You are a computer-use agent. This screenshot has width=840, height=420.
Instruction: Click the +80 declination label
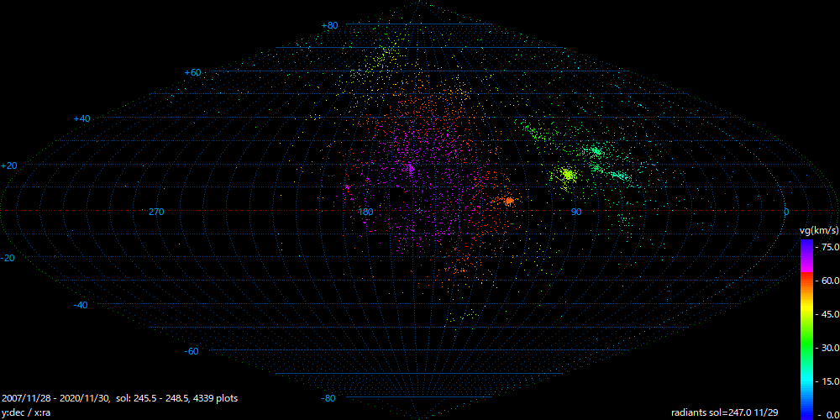(x=329, y=25)
